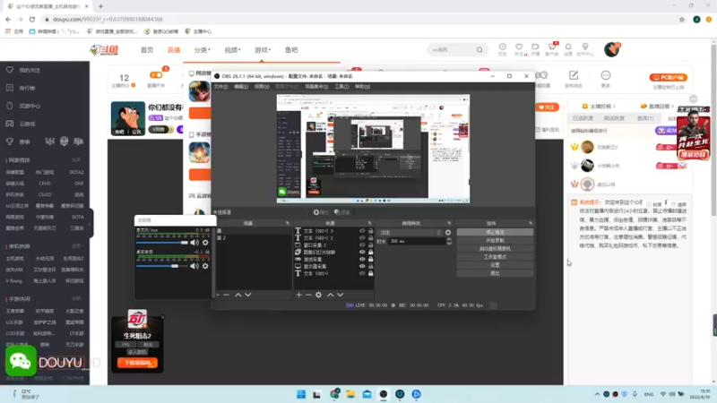The image size is (717, 403).
Task: Toggle lock on 显示器采集 source
Action: (371, 266)
